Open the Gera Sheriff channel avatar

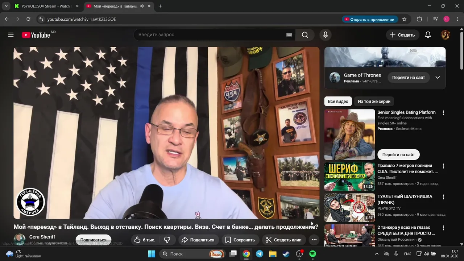[20, 240]
